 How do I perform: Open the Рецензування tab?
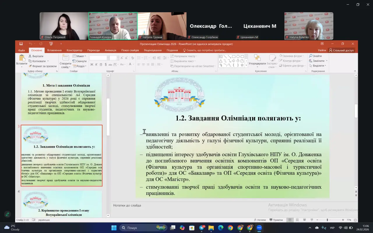153,50
